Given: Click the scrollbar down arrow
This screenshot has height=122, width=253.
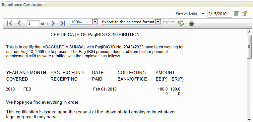Looking at the screenshot, I should [249, 119].
